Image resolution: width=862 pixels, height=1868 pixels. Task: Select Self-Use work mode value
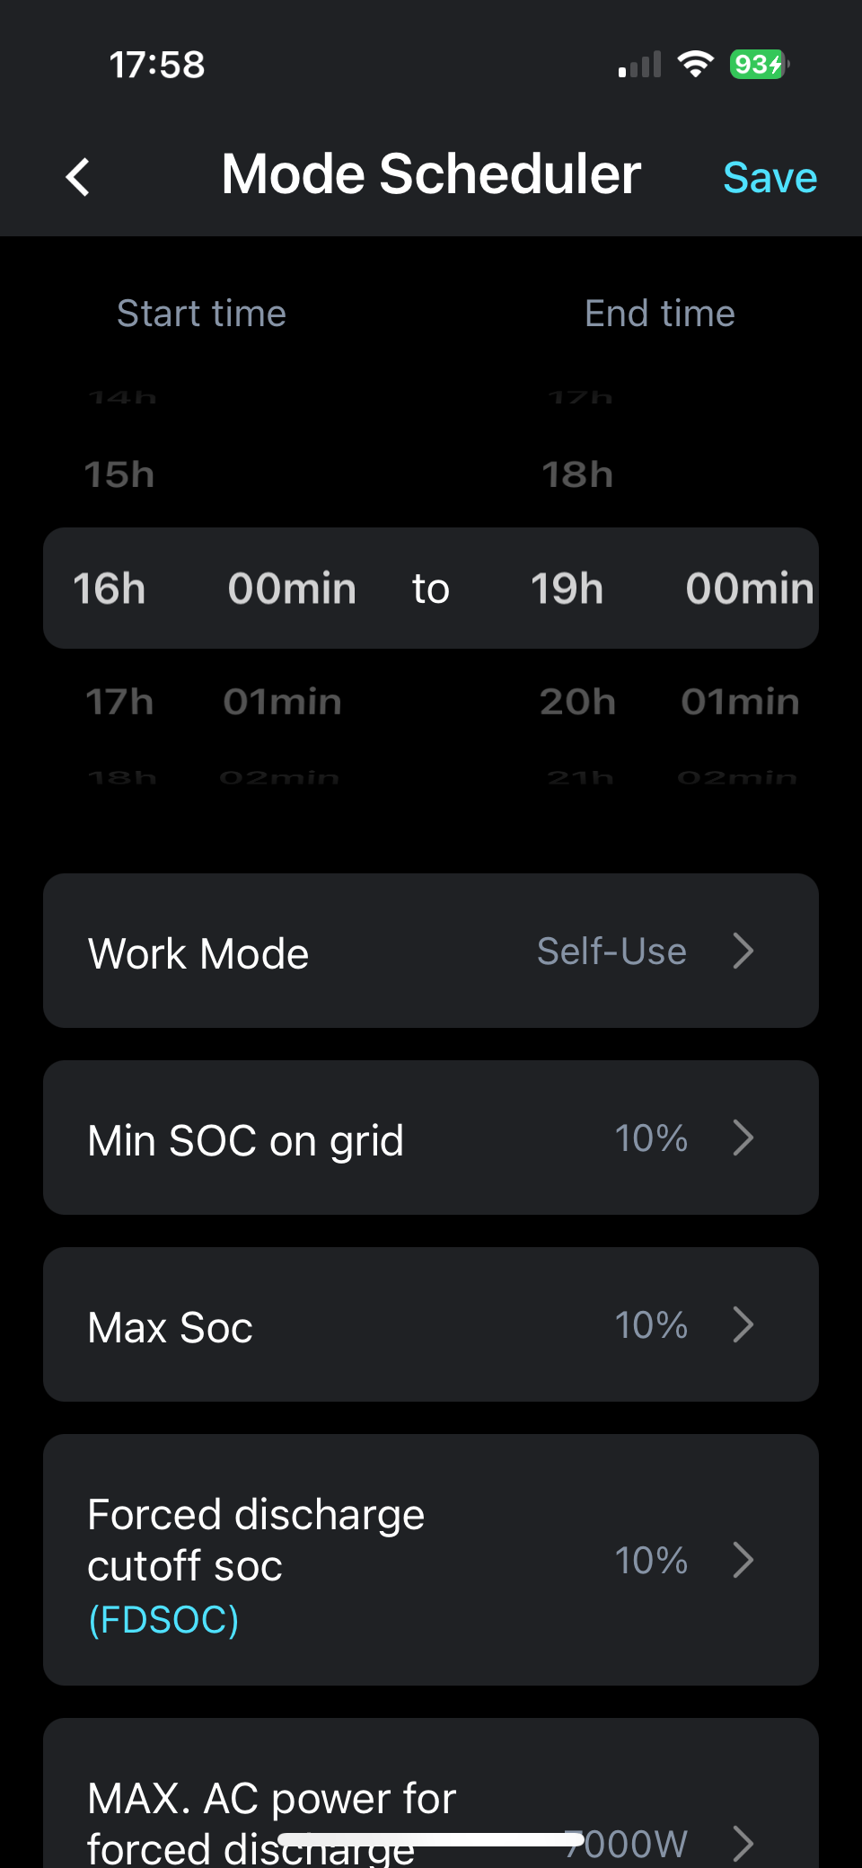611,952
